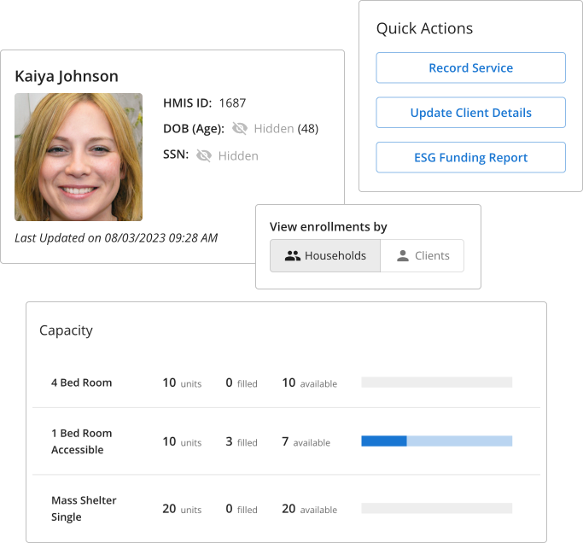Image resolution: width=583 pixels, height=543 pixels.
Task: Click the 4 Bed Room capacity bar
Action: 436,382
